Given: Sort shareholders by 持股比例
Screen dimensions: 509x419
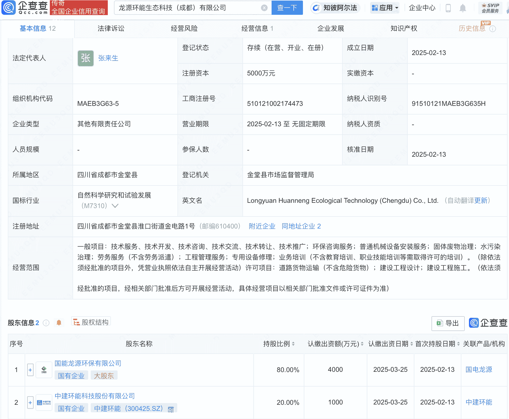Looking at the screenshot, I should [293, 344].
